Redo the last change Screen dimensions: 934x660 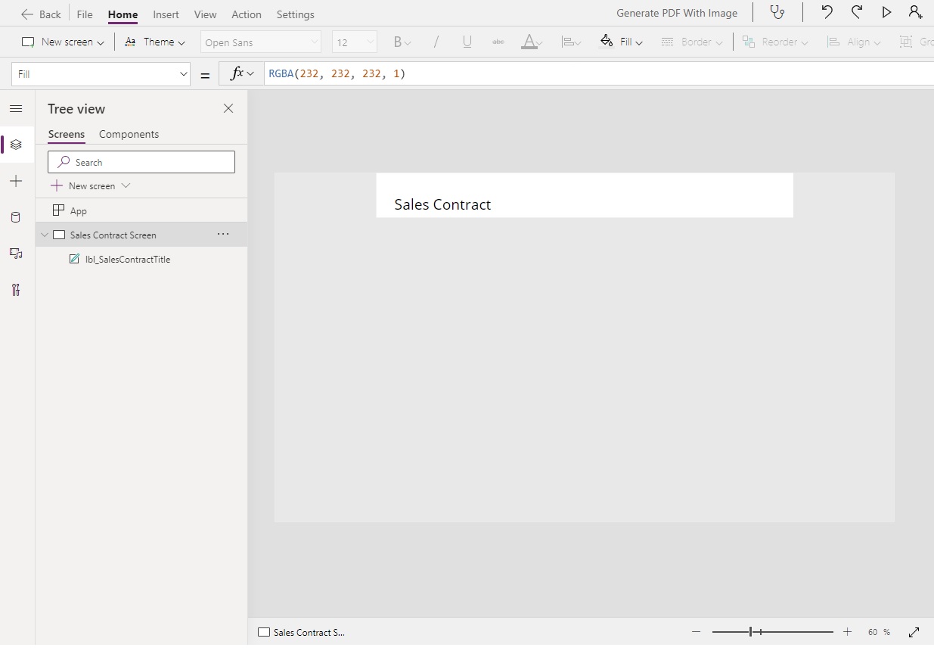click(857, 12)
